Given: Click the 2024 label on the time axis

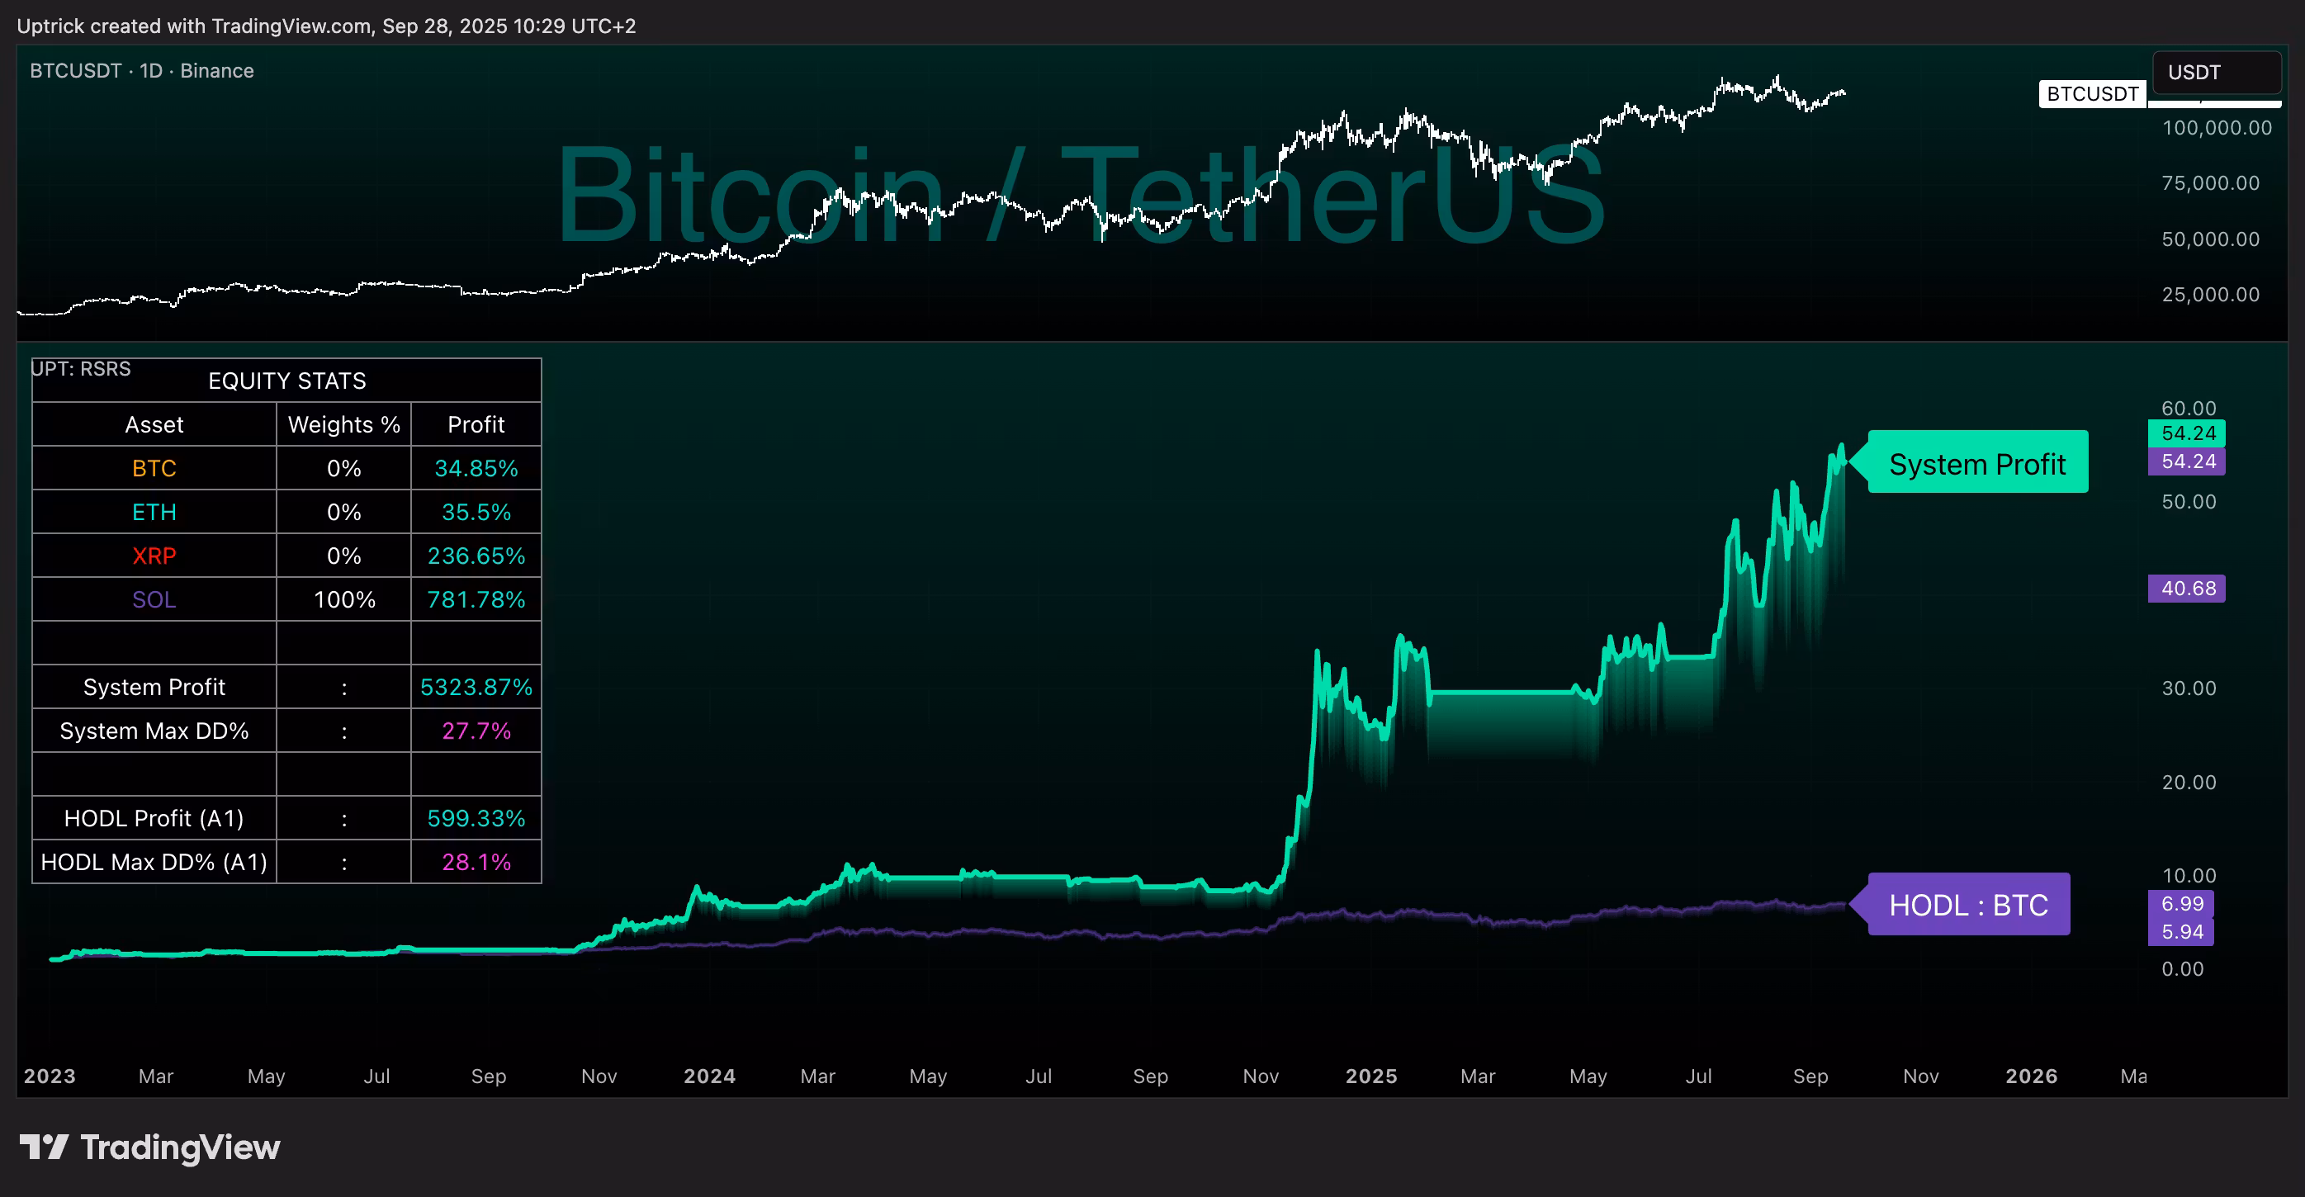Looking at the screenshot, I should click(708, 1076).
